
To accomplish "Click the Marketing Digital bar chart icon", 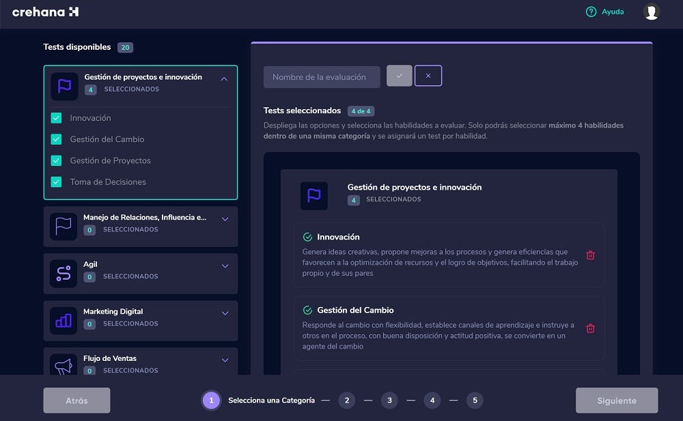I will tap(64, 321).
